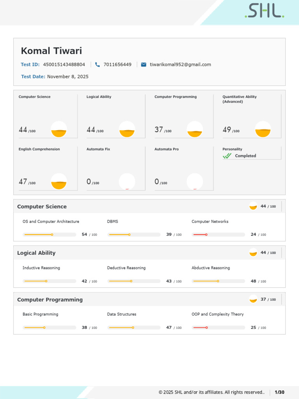
Task: Click the Computer Science section heading
Action: pos(42,207)
